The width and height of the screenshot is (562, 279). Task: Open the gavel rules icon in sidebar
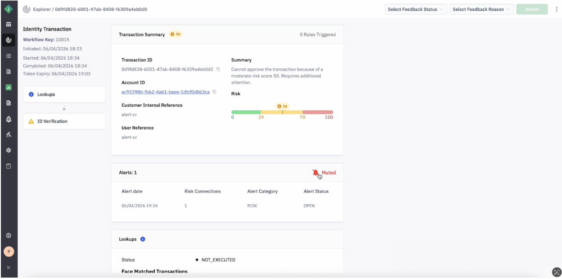[9, 135]
